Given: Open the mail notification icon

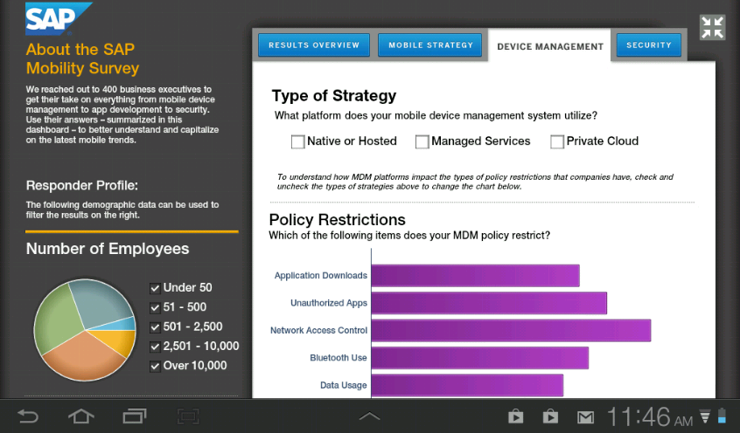Looking at the screenshot, I should click(586, 417).
